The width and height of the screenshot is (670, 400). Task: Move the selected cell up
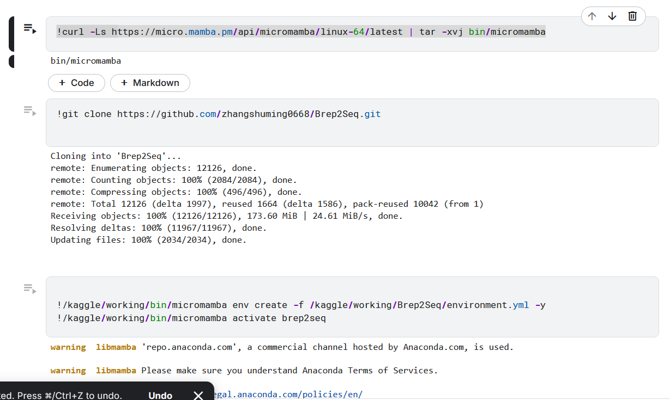tap(592, 16)
